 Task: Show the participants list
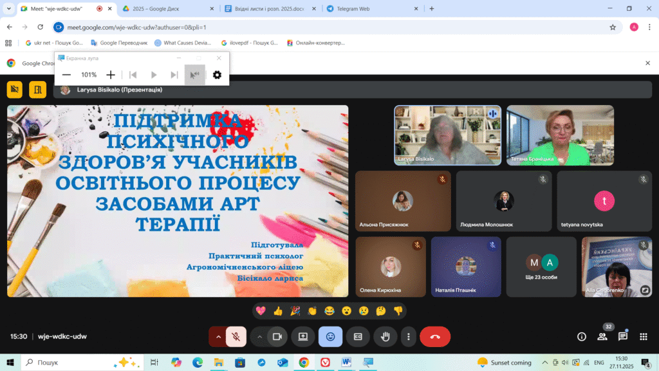(602, 336)
